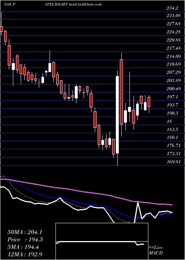The width and height of the screenshot is (185, 260).
Task: Click the 193.7 axis value
Action: 172,105
